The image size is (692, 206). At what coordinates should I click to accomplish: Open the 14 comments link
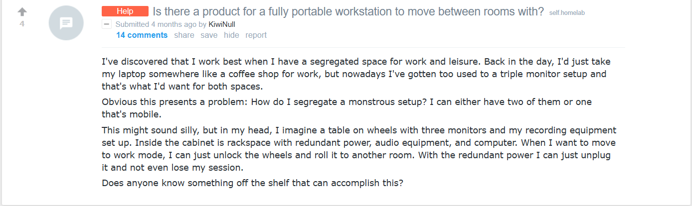click(142, 35)
